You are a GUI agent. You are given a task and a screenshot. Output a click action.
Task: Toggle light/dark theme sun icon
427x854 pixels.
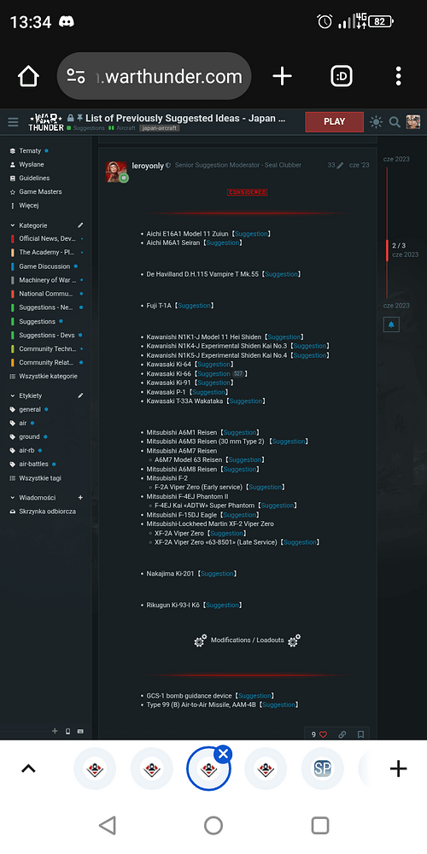[376, 121]
